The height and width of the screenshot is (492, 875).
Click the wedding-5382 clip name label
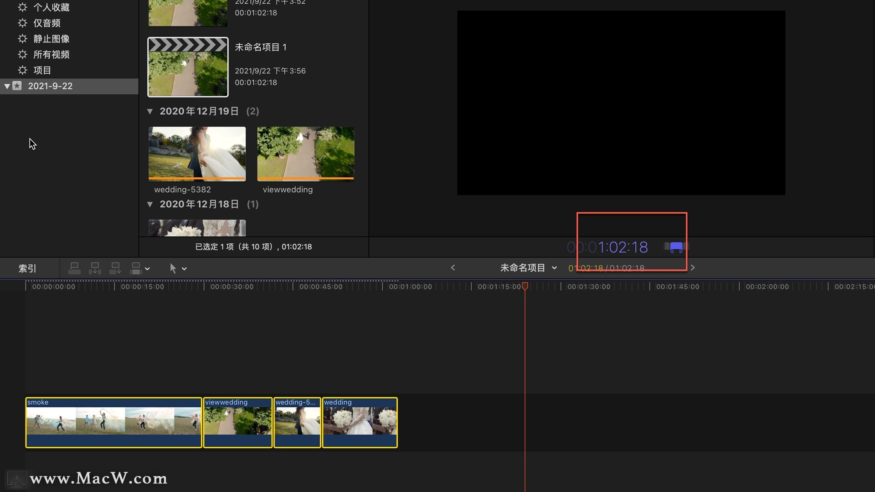coord(182,190)
